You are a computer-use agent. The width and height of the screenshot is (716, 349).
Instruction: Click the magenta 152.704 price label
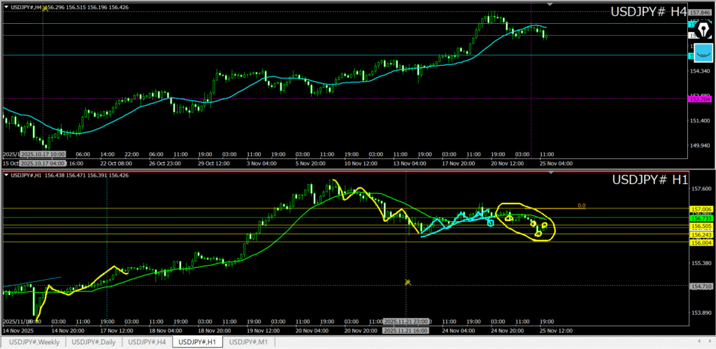point(701,99)
